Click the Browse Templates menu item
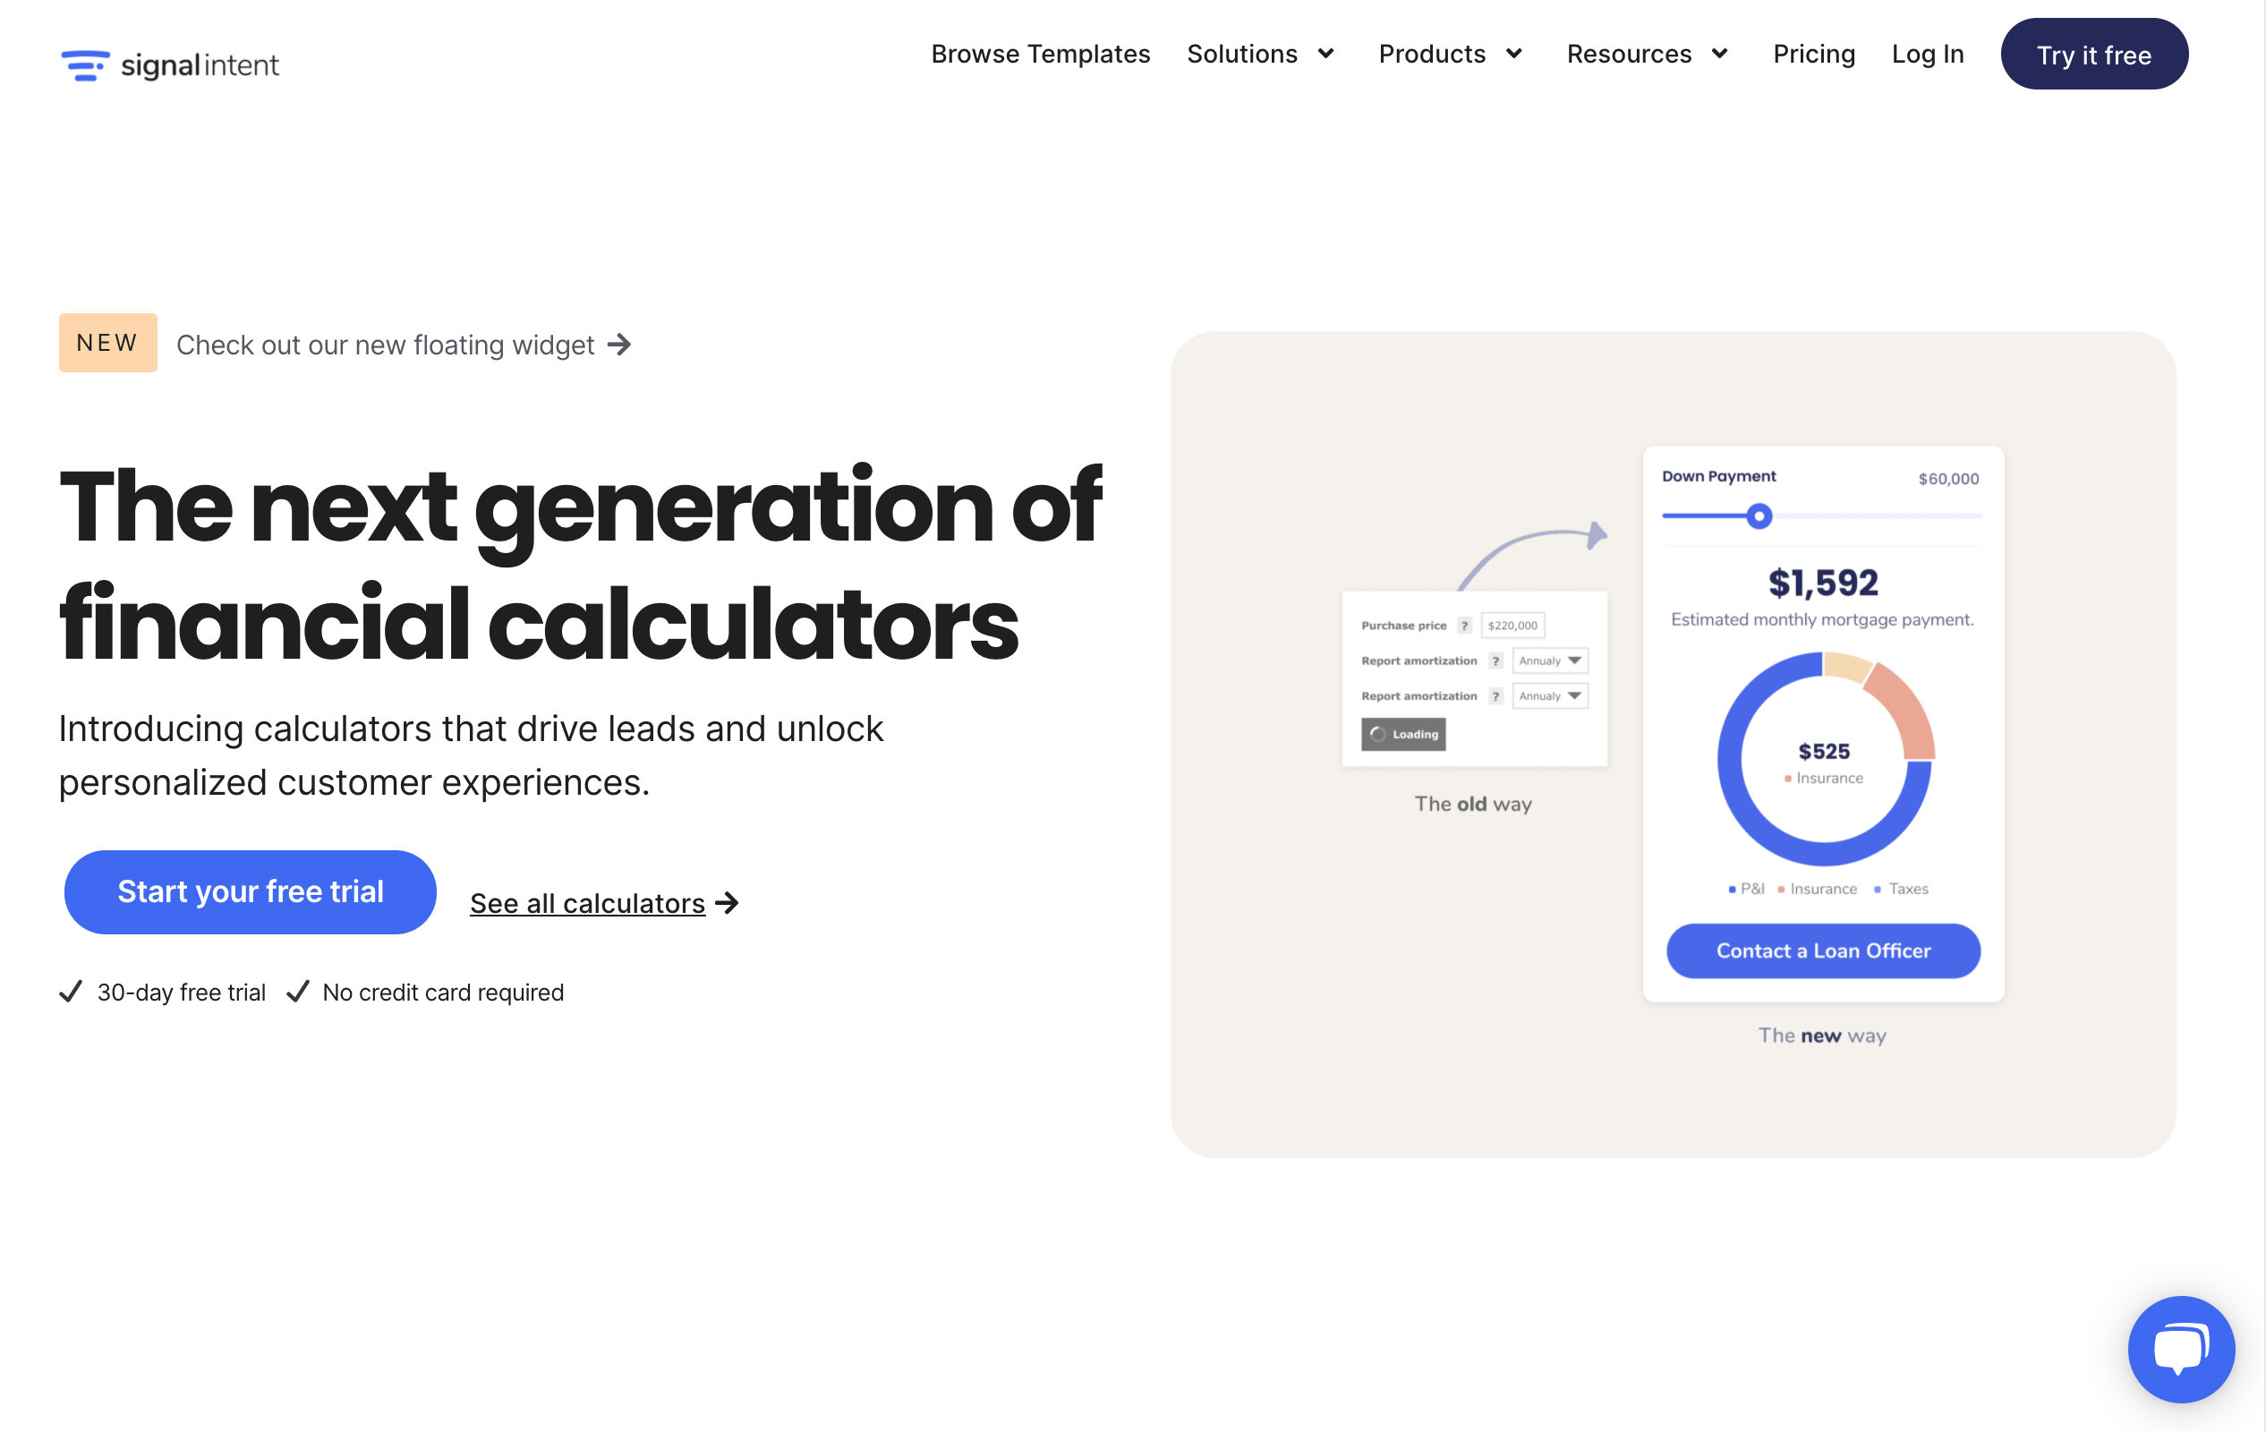 click(1039, 55)
